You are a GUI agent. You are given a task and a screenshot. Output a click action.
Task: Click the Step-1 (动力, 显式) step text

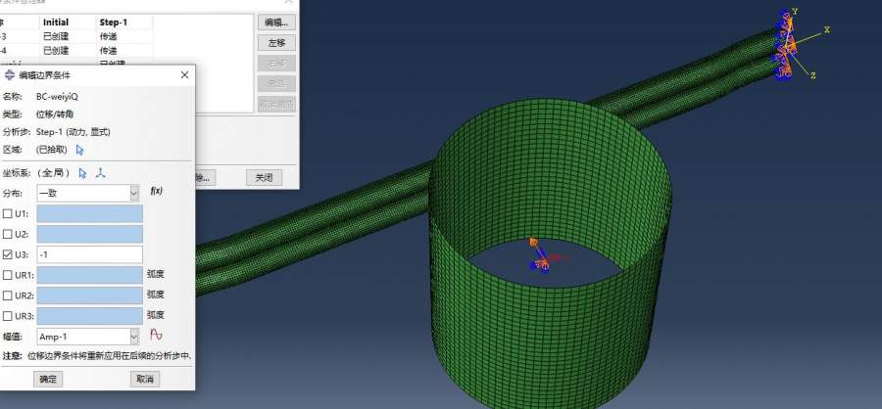(73, 132)
